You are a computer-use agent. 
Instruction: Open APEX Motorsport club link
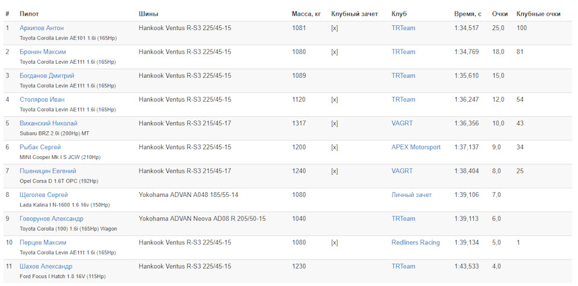click(416, 147)
